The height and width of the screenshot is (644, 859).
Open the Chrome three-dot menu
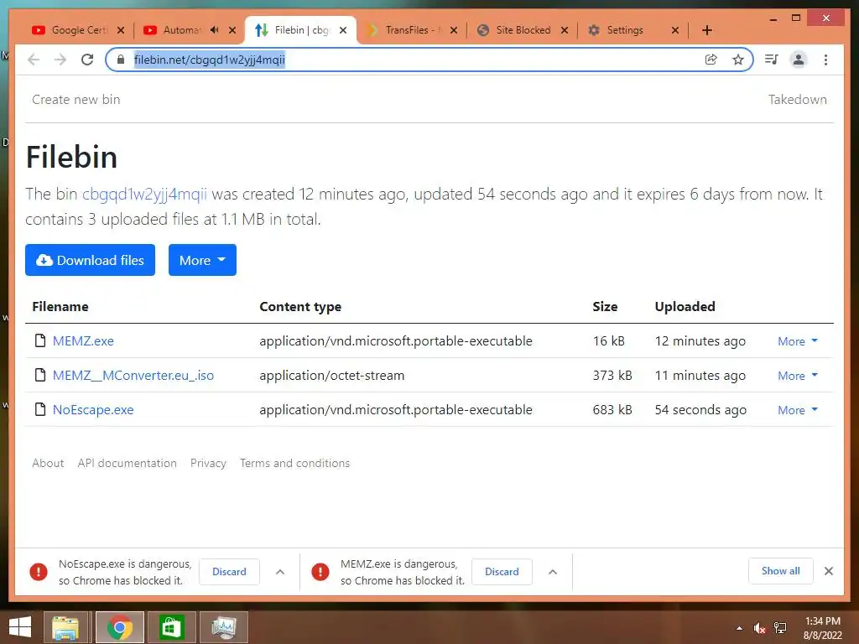pos(825,60)
